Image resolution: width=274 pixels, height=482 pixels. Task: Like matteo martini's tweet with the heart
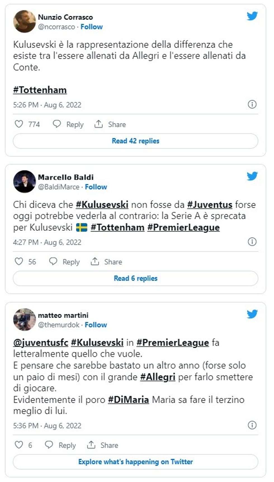19,445
